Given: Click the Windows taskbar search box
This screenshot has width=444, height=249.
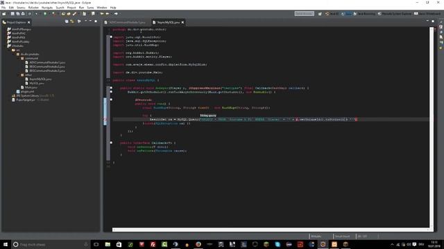Looking at the screenshot, I should (51, 244).
